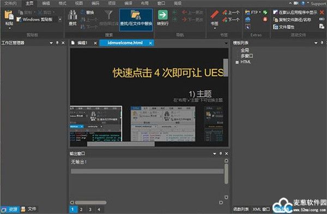
Task: Click the light theme thumbnail in welcome page
Action: click(x=163, y=124)
